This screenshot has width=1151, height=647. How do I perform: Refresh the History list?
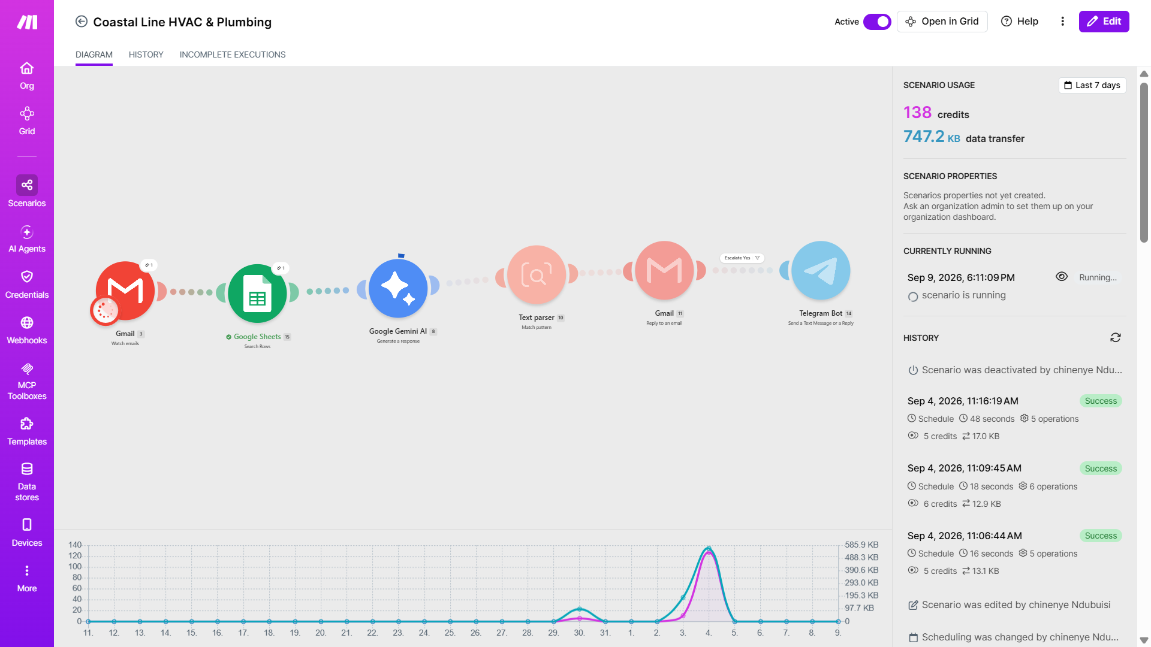[x=1115, y=338]
